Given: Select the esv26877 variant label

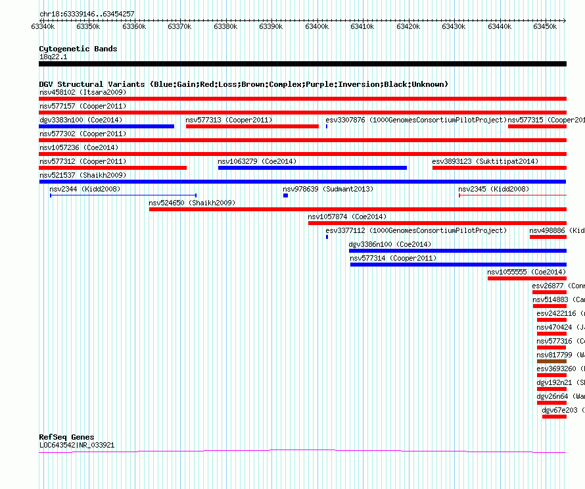Looking at the screenshot, I should [x=558, y=286].
